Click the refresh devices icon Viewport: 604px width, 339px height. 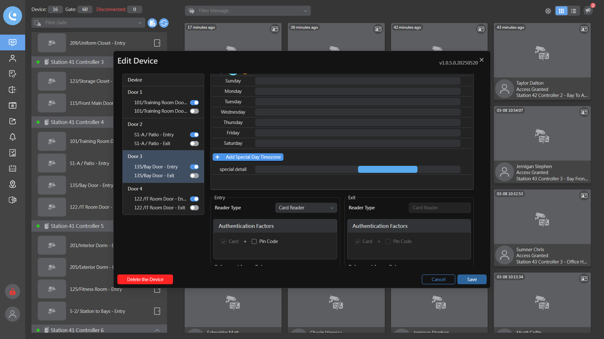point(164,23)
